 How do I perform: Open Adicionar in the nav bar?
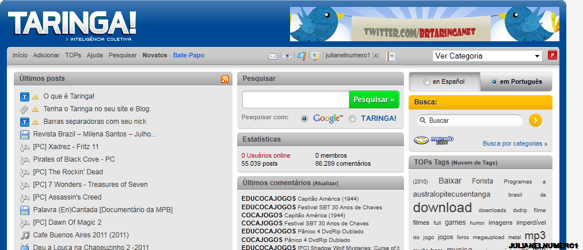(46, 55)
